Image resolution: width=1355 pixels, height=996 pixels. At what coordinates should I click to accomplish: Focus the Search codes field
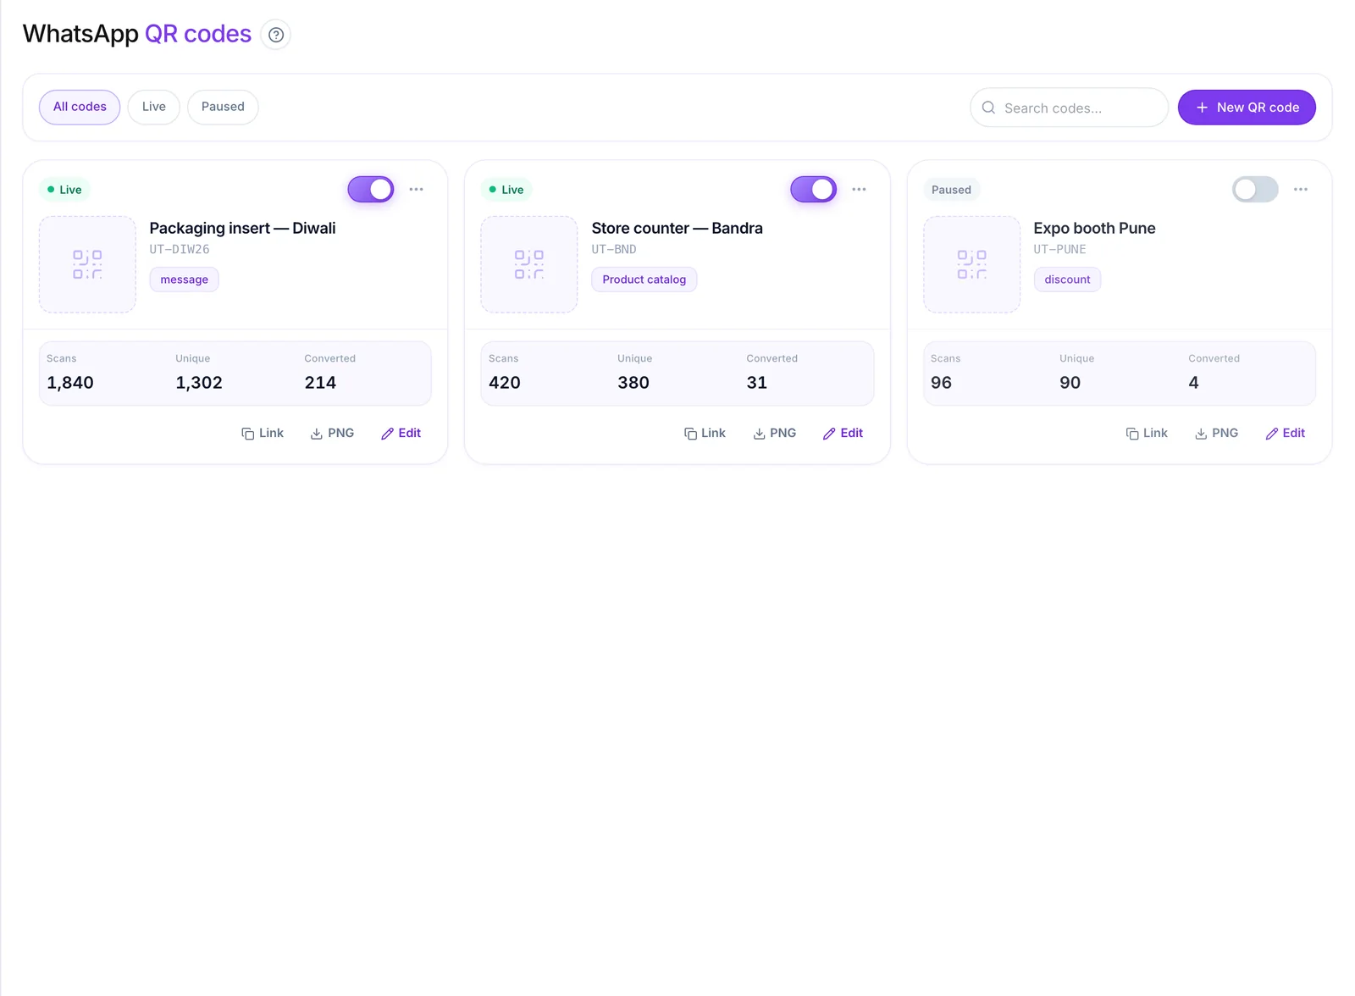tap(1069, 108)
